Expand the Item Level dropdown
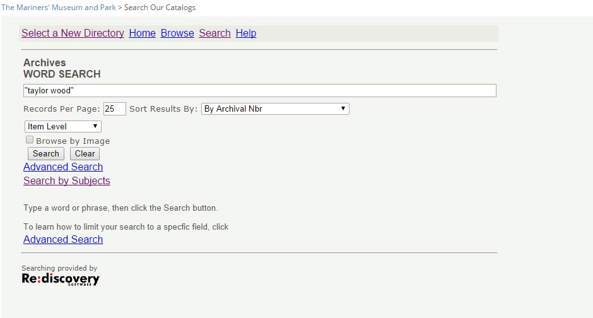Viewport: 593px width, 318px height. tap(63, 126)
